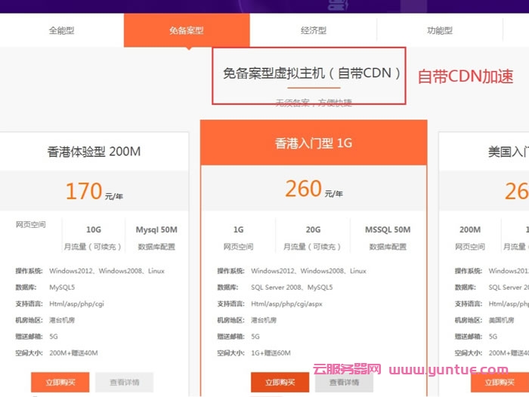529x397 pixels.
Task: Click the red 自带CDN加速 annotation text
Action: coord(465,76)
